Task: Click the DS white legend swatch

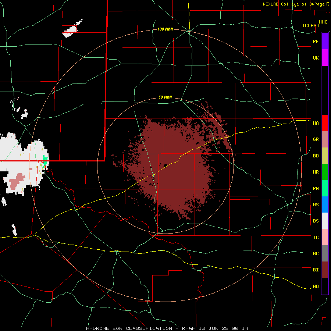Action: click(325, 221)
